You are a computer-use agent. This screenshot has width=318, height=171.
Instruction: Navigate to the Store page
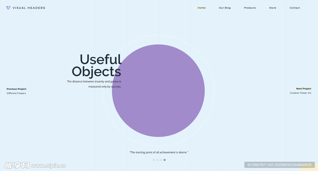click(273, 8)
